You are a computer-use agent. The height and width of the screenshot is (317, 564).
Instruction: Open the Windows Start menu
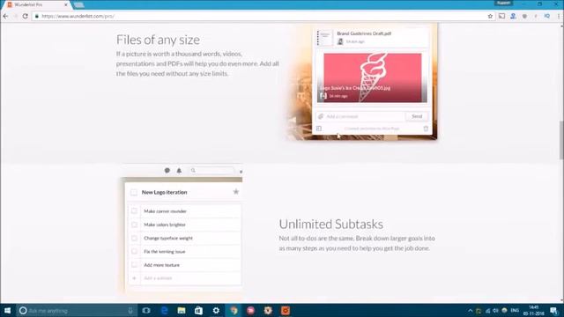(x=7, y=311)
